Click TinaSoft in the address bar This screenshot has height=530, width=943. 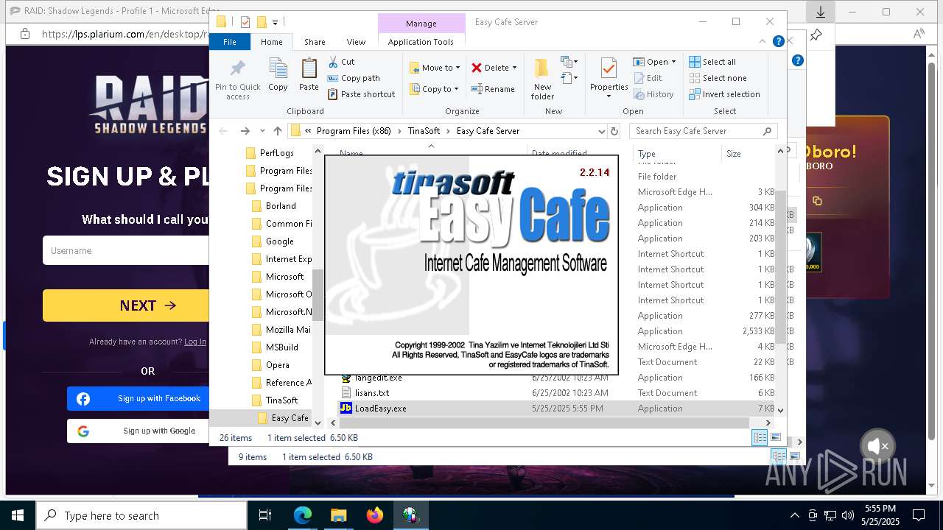(424, 131)
